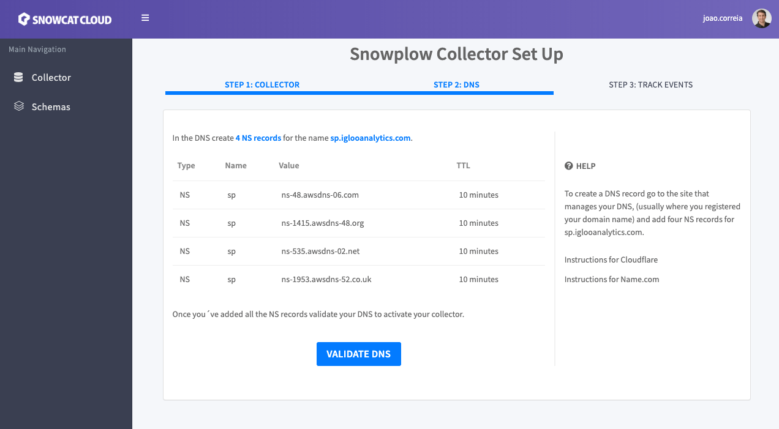Select the ns-1415.awsdns-48.org value
Screen dimensions: 779x429
[x=323, y=223]
